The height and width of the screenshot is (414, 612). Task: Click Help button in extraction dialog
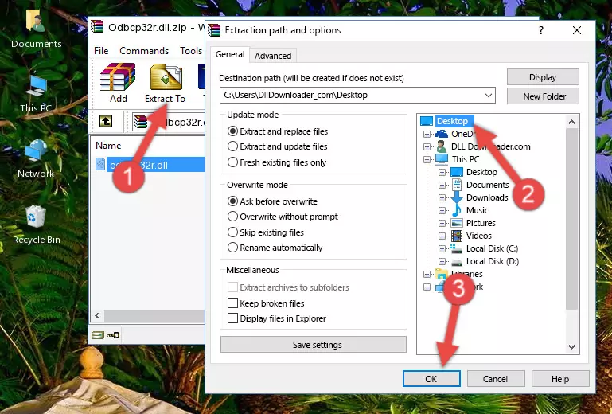click(x=560, y=379)
